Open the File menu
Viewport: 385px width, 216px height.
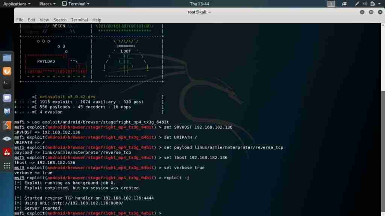pyautogui.click(x=20, y=20)
